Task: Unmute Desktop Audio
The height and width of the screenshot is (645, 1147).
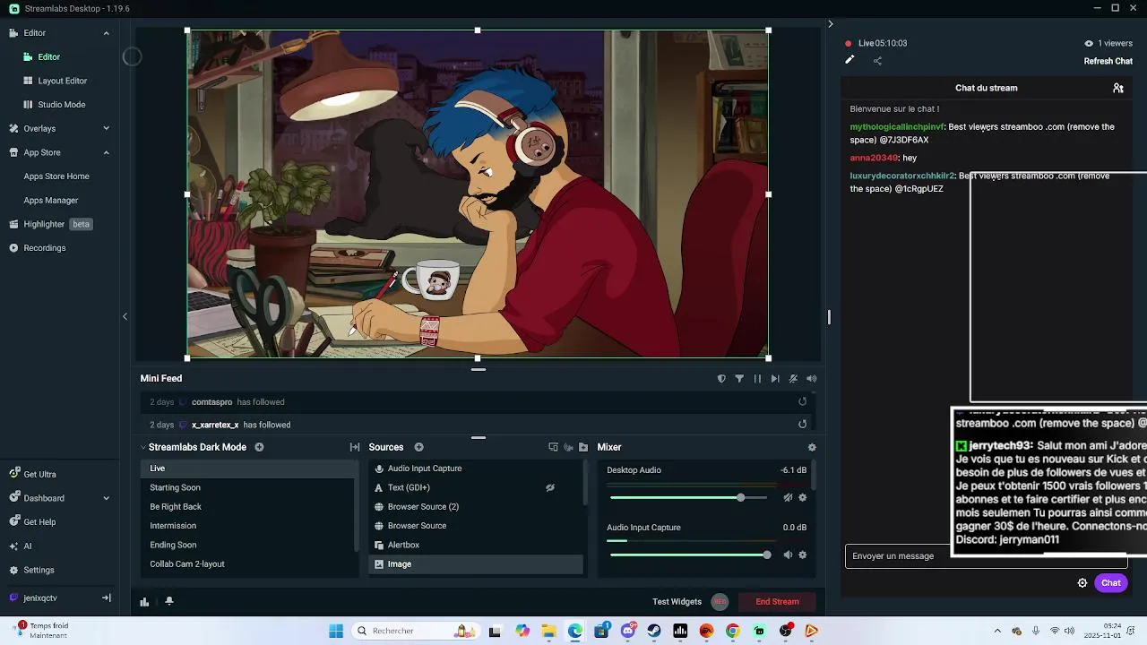Action: (x=788, y=497)
